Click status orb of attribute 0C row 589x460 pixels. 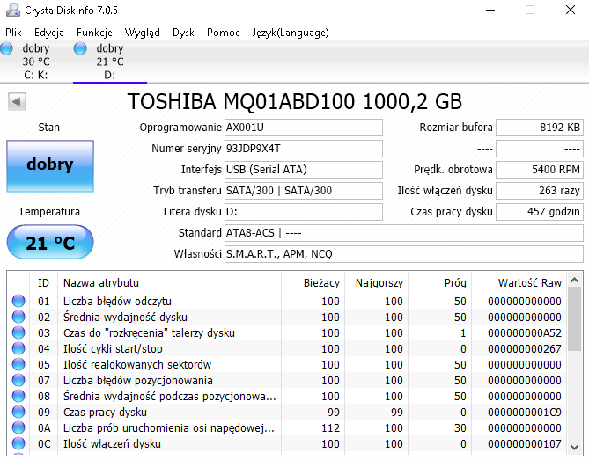[18, 443]
